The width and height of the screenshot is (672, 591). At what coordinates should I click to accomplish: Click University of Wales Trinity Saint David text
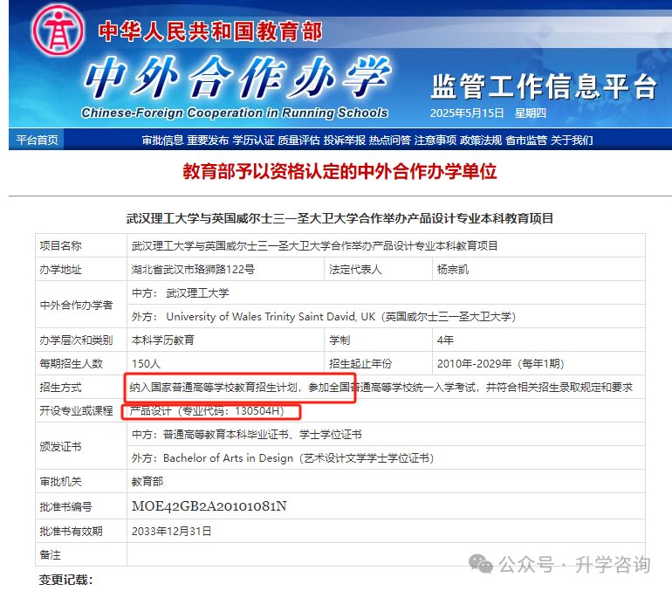(x=271, y=317)
